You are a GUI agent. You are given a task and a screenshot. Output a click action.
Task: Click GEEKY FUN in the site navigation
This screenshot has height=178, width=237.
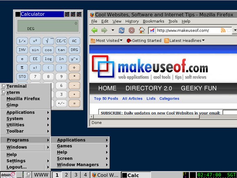pyautogui.click(x=199, y=88)
